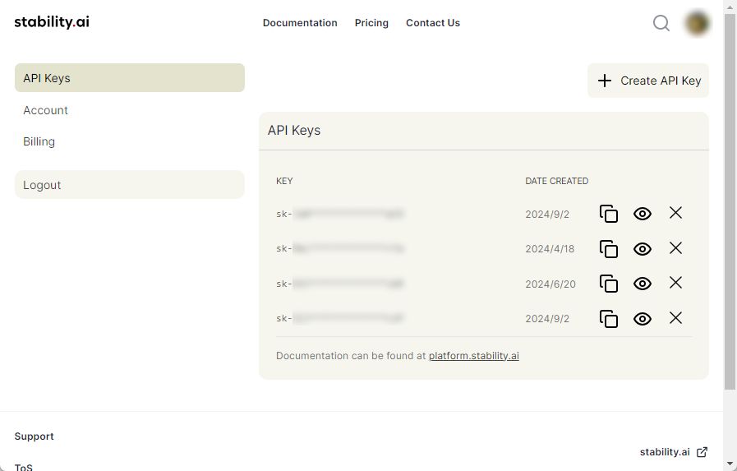Log out using the Logout button
Screen dimensions: 737x471
click(130, 184)
